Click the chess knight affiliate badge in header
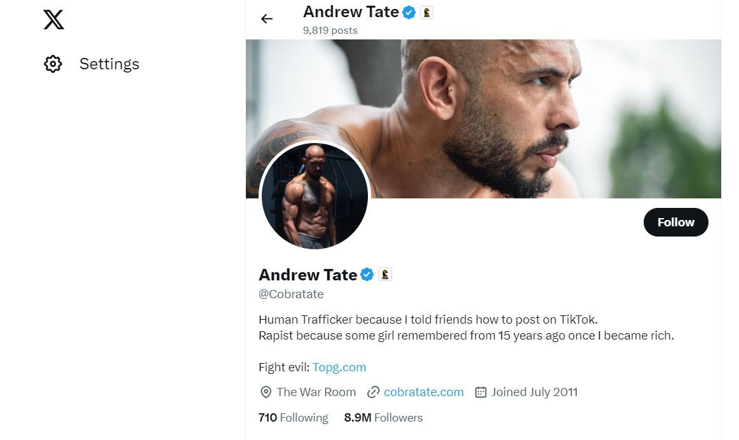The height and width of the screenshot is (440, 739). 426,12
